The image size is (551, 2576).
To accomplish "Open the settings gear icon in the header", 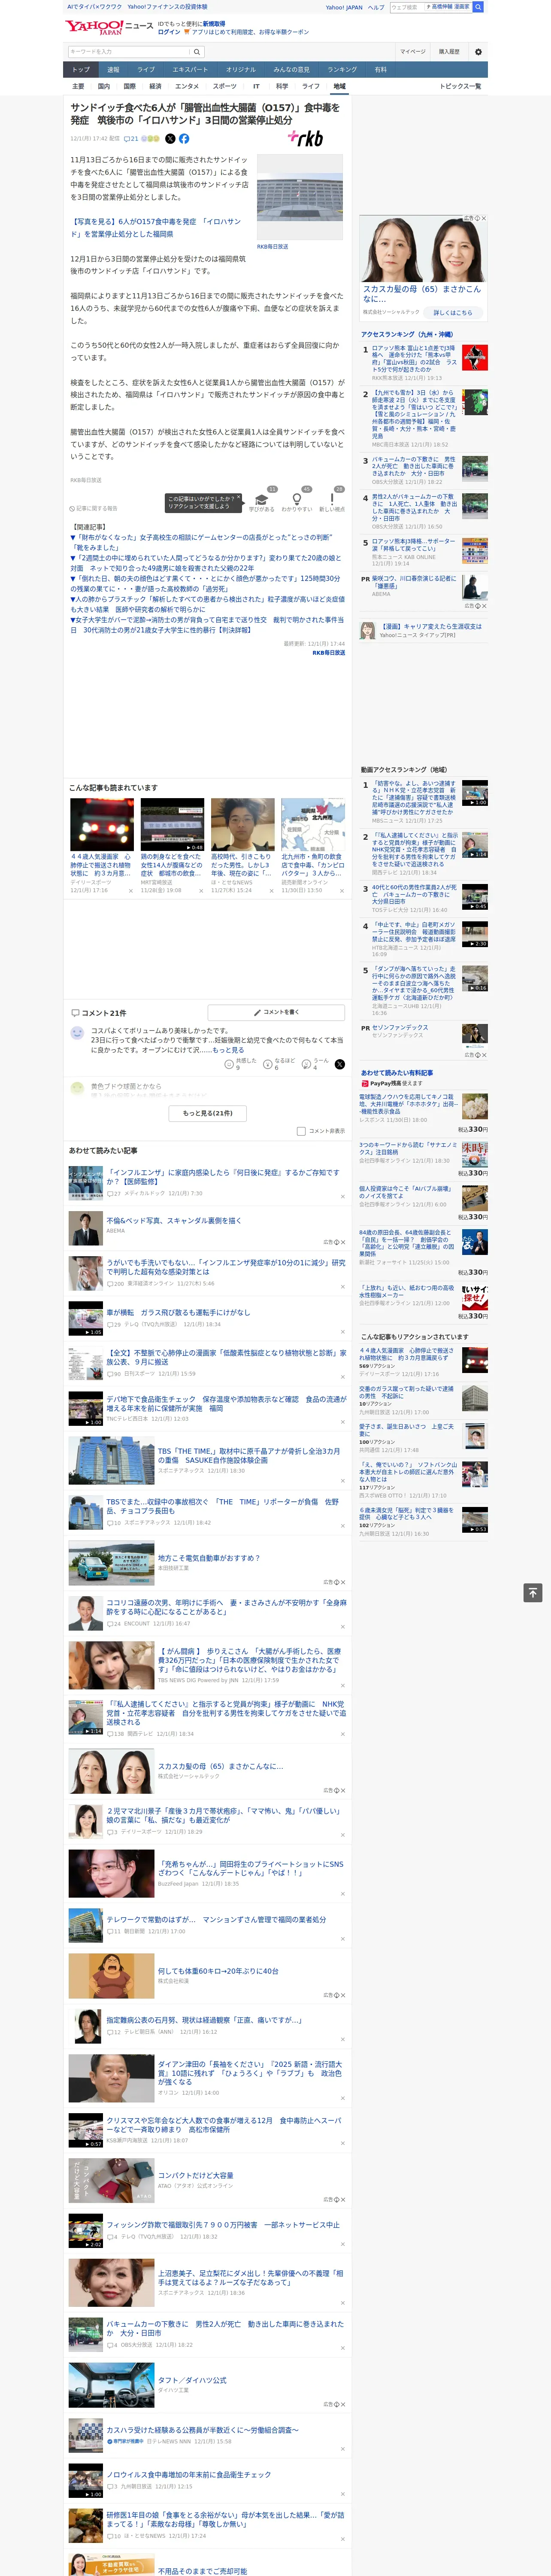I will click(x=478, y=52).
